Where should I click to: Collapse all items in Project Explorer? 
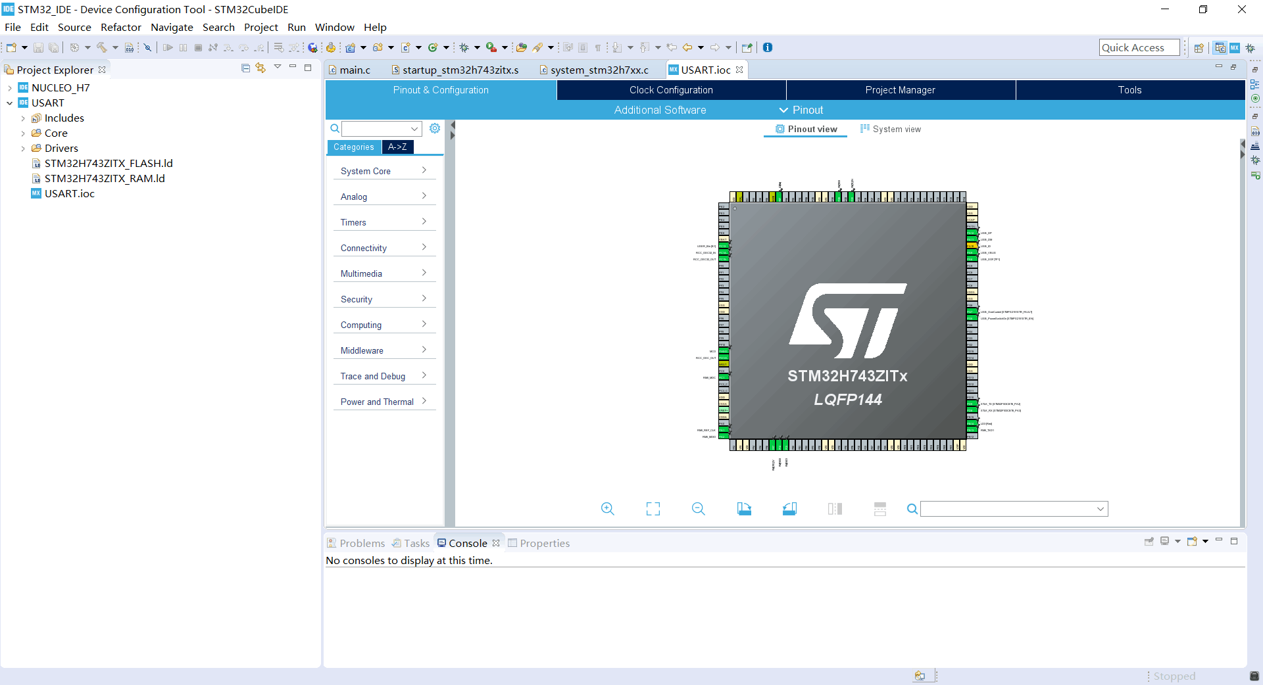tap(245, 68)
